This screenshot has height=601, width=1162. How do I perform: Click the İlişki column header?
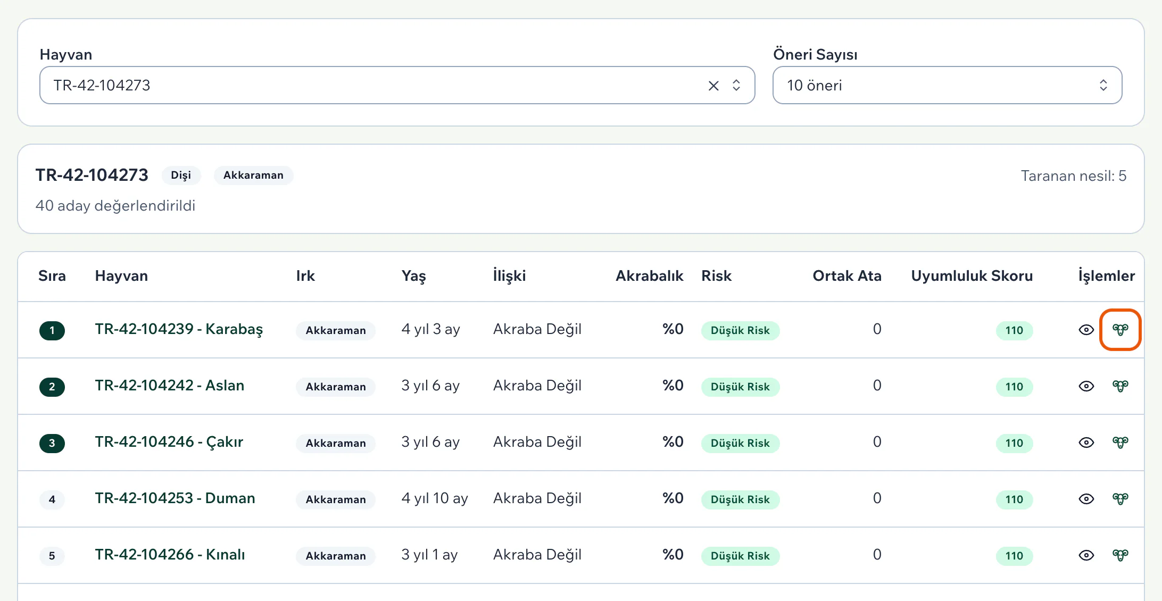[x=509, y=276]
